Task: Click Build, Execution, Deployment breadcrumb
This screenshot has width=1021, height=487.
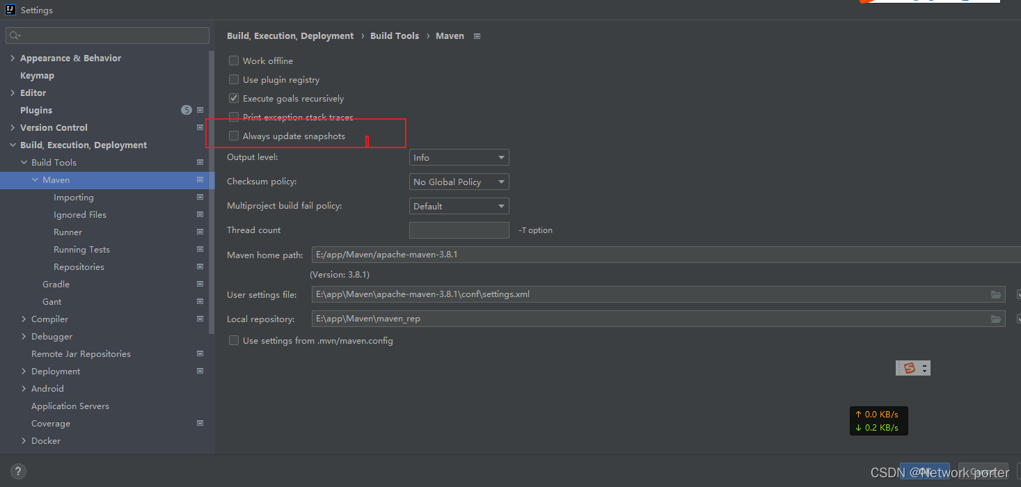Action: click(x=290, y=35)
